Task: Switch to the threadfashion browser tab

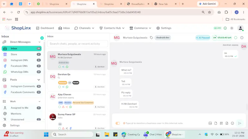Action: 138,4
